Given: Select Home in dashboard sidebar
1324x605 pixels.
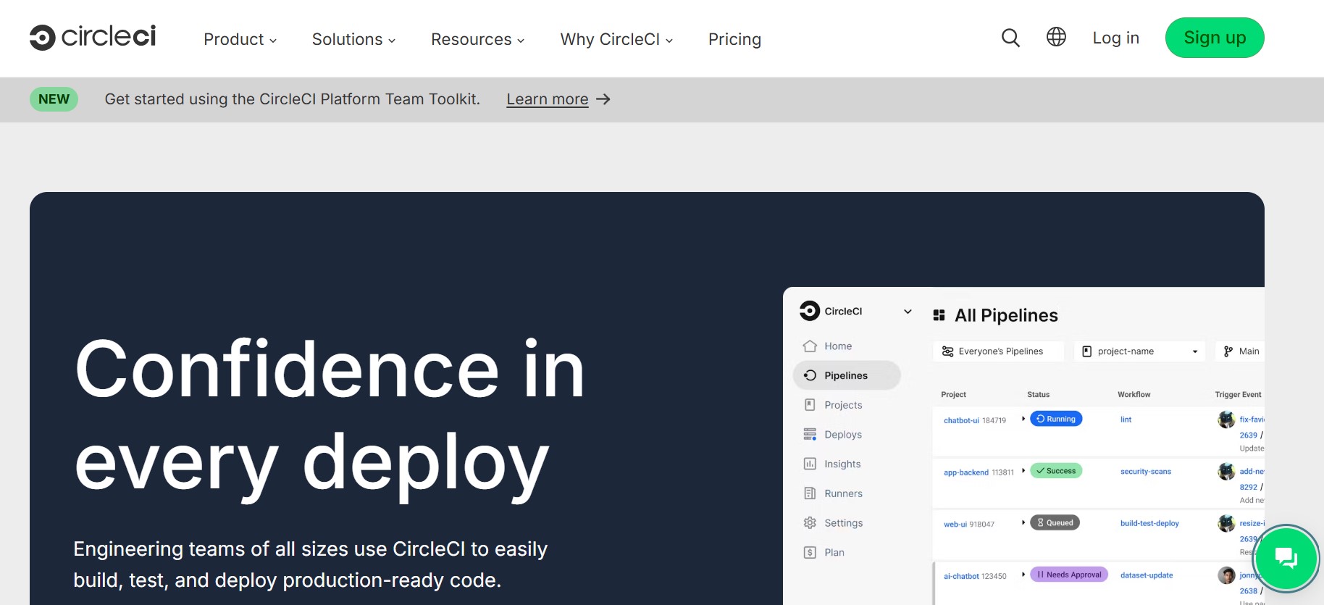Looking at the screenshot, I should [838, 346].
